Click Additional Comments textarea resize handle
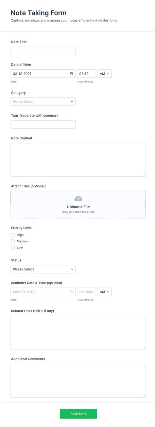 click(144, 396)
